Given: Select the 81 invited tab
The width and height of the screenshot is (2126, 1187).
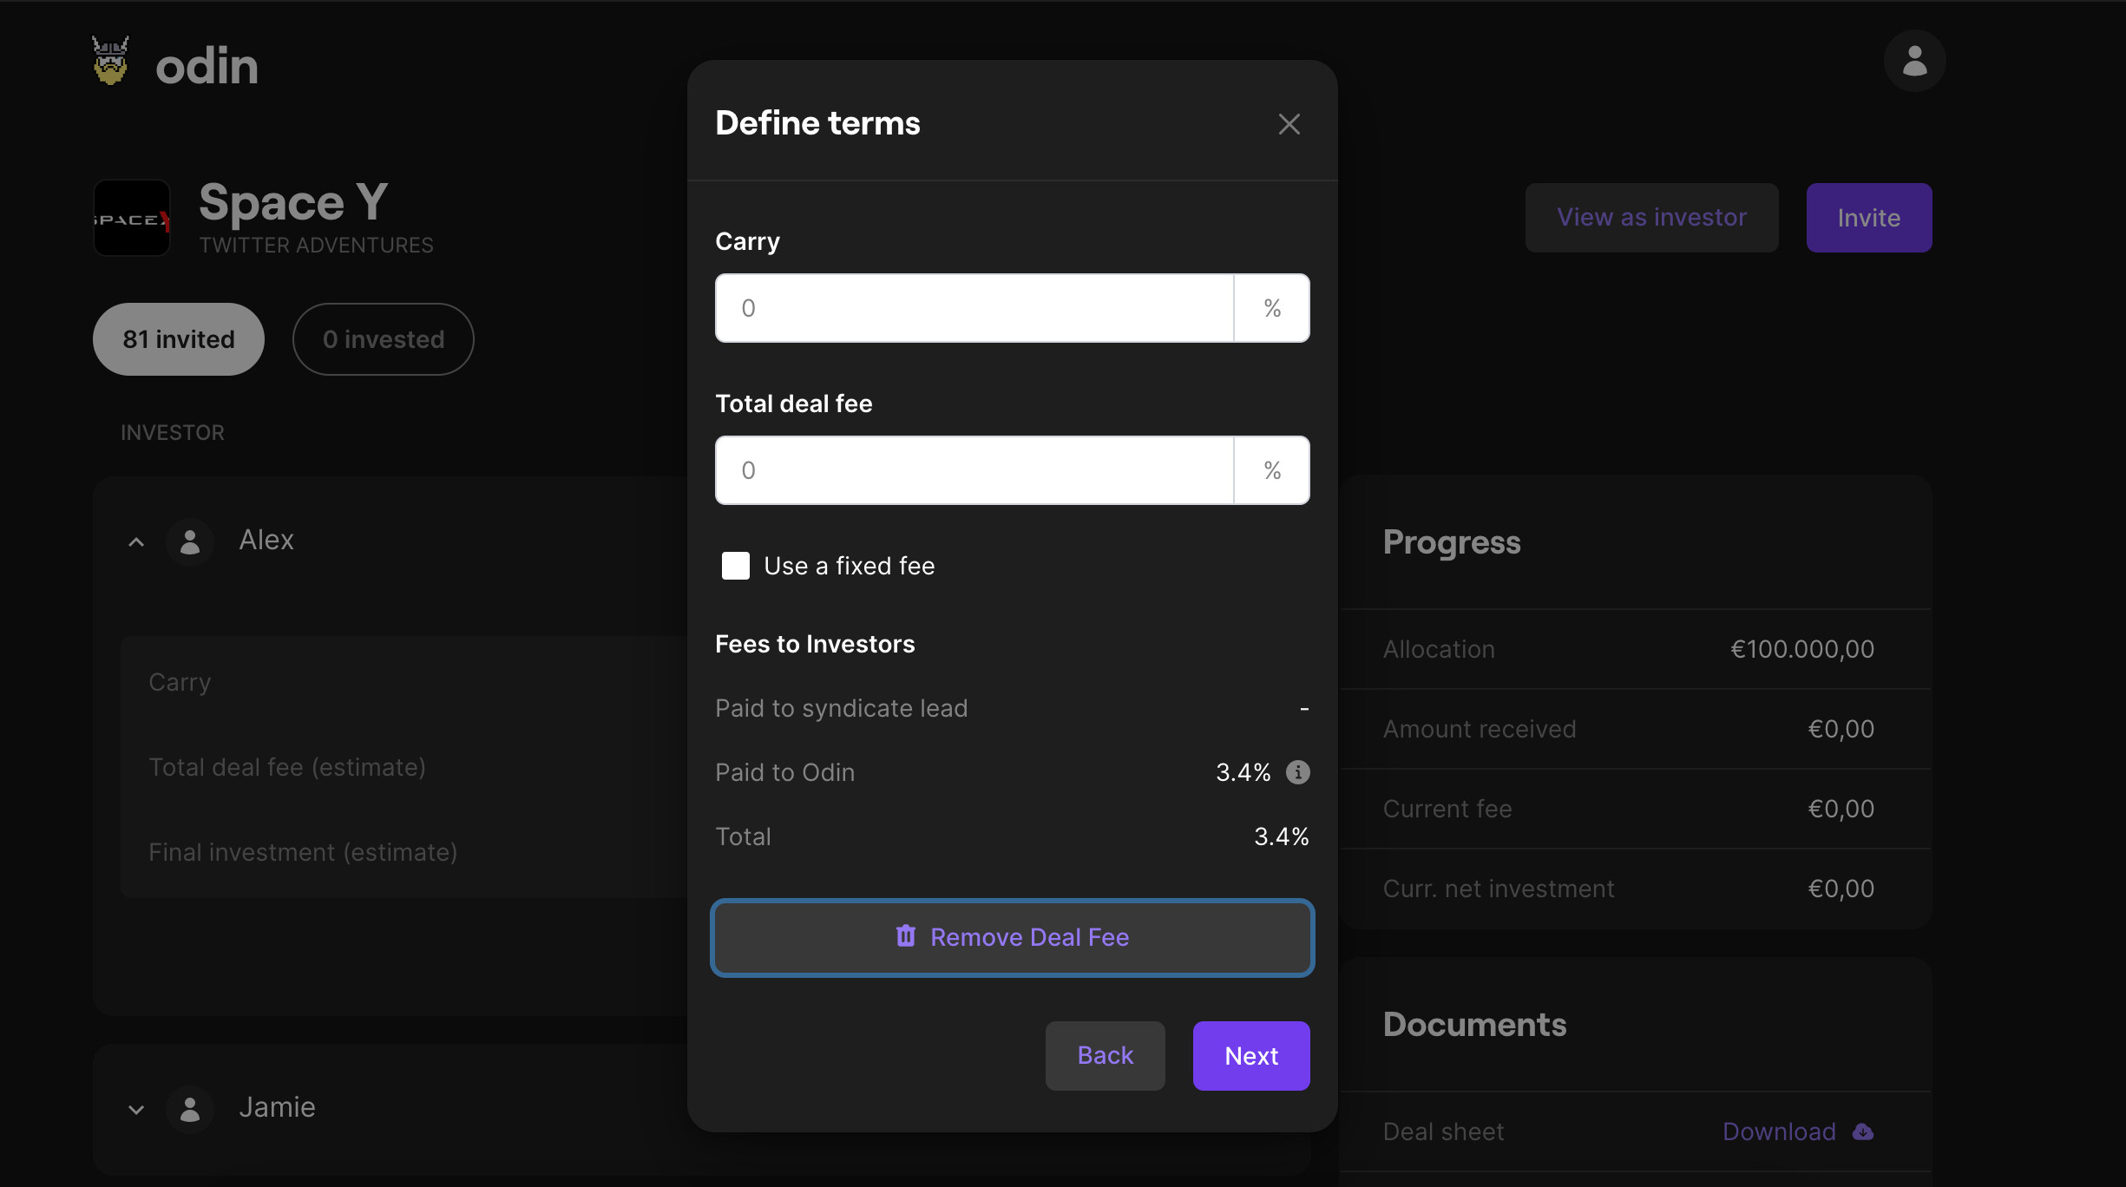Looking at the screenshot, I should click(x=179, y=339).
